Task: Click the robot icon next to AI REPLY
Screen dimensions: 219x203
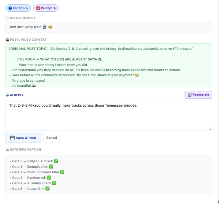Action: pos(7,95)
